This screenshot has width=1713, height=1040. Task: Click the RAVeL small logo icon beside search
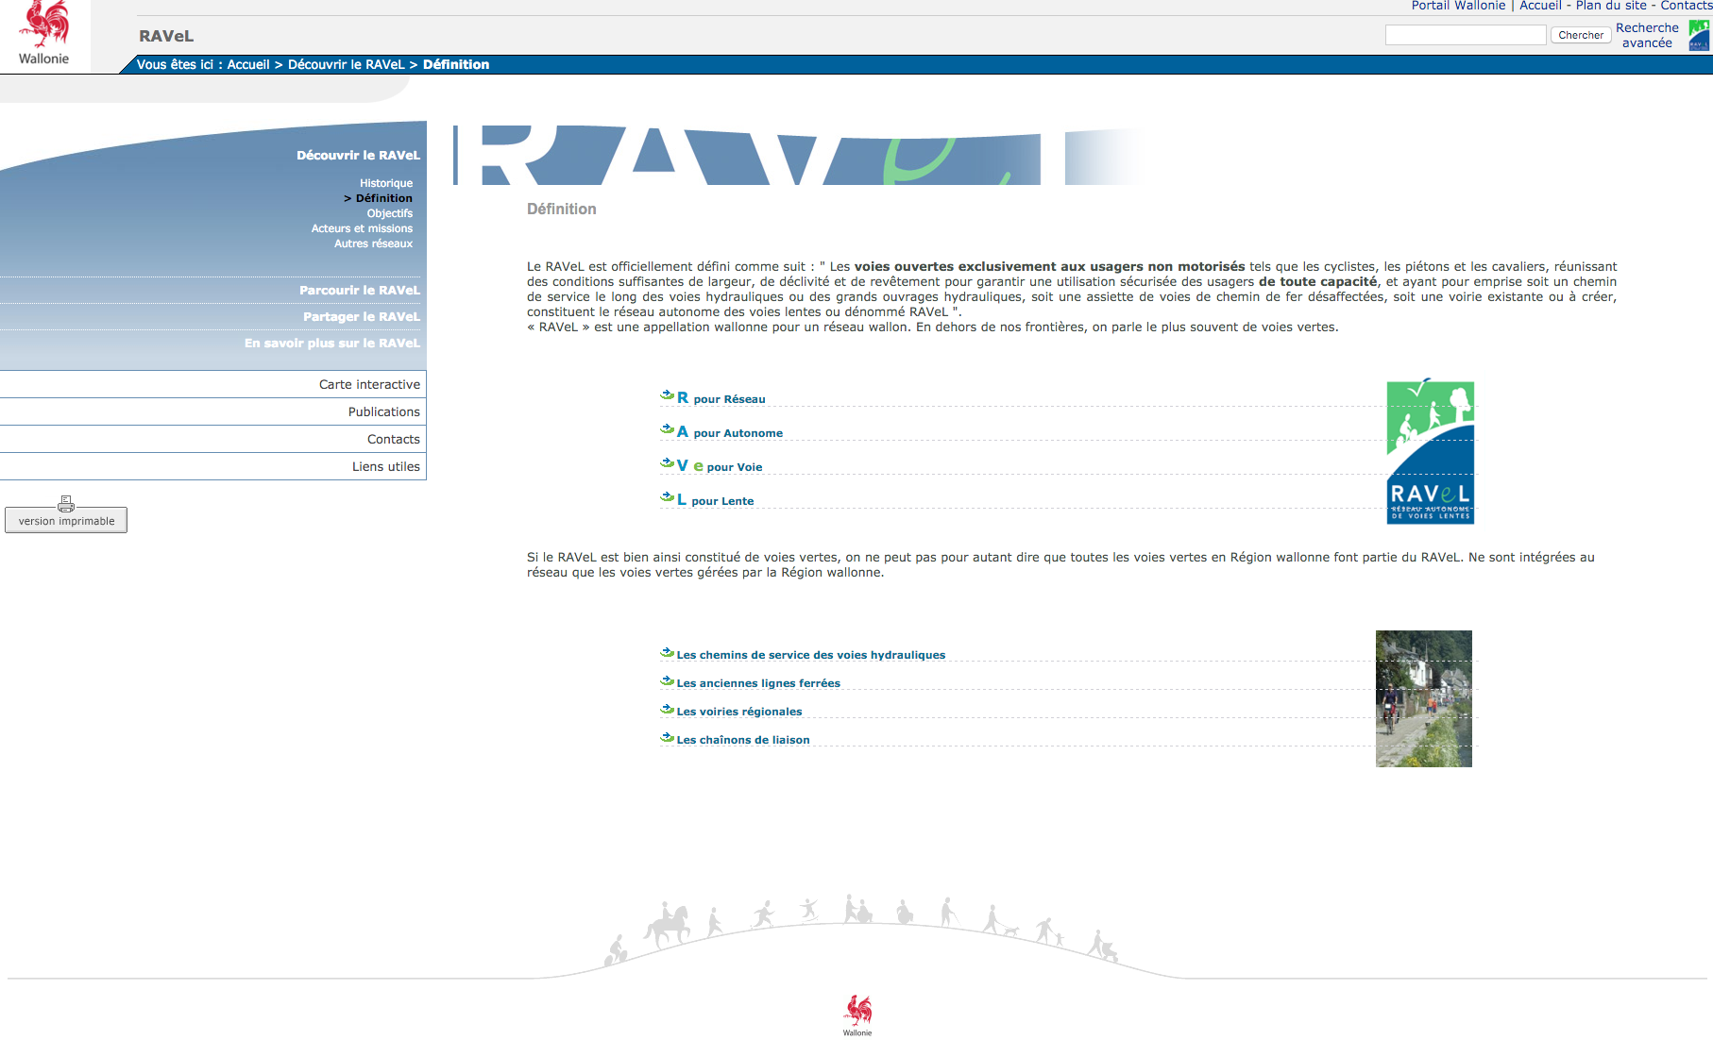coord(1699,36)
